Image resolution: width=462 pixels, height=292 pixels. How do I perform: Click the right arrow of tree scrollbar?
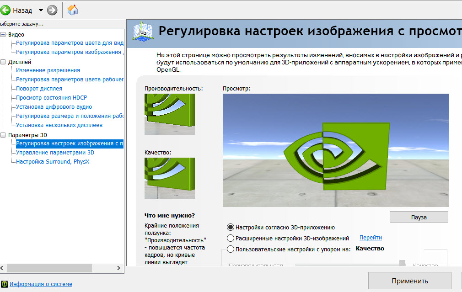coord(118,268)
